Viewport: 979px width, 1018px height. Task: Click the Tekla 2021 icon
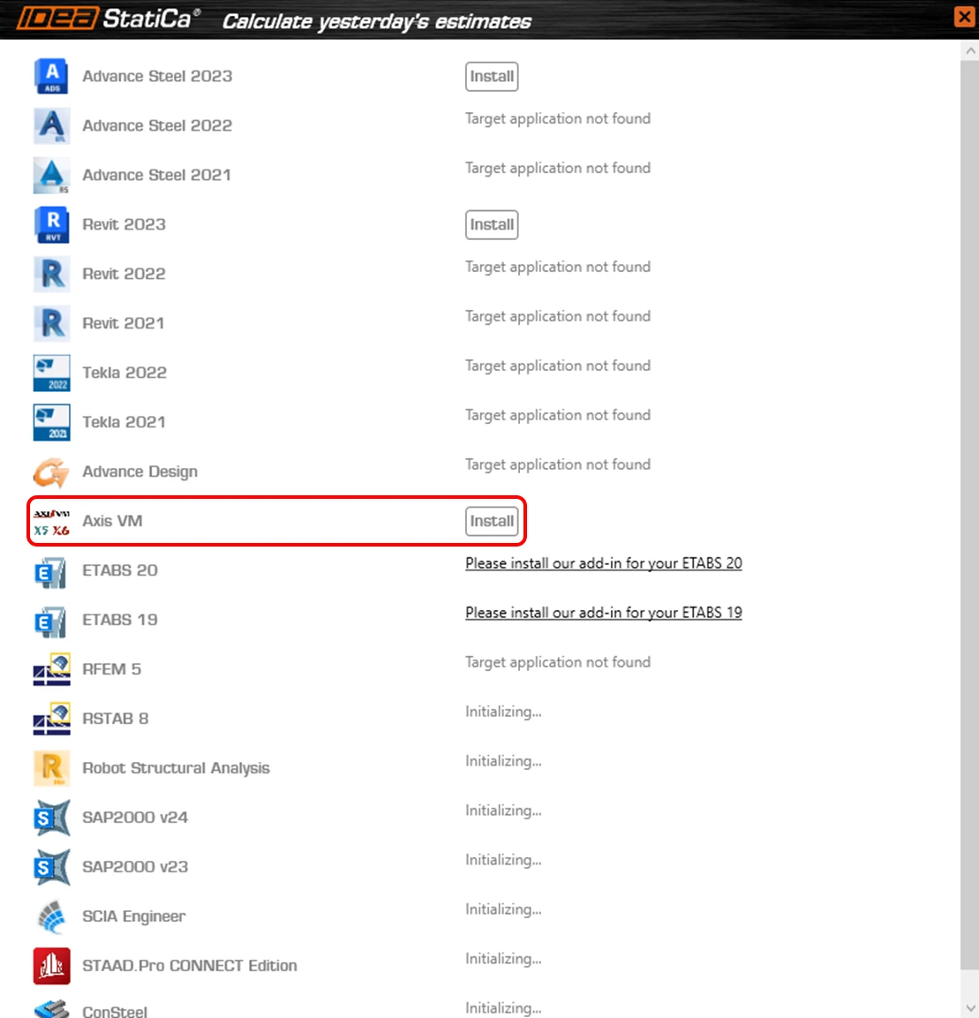(51, 422)
